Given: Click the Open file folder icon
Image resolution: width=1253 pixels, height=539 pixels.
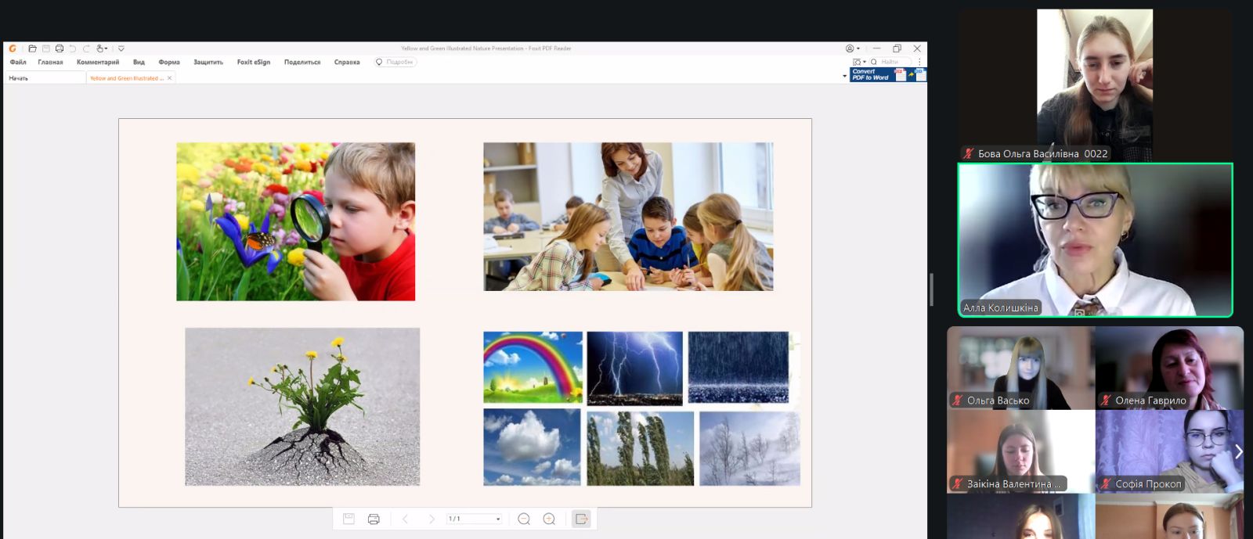Looking at the screenshot, I should coord(32,49).
